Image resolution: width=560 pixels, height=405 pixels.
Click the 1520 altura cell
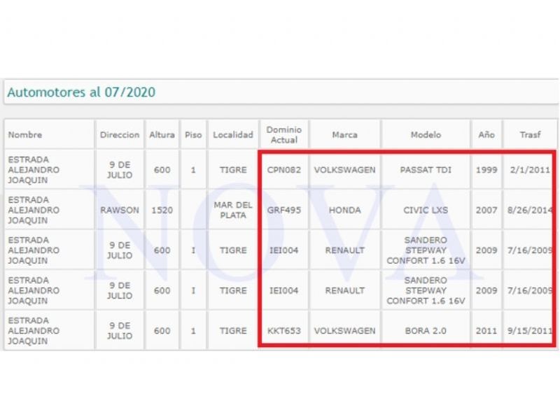tap(162, 210)
